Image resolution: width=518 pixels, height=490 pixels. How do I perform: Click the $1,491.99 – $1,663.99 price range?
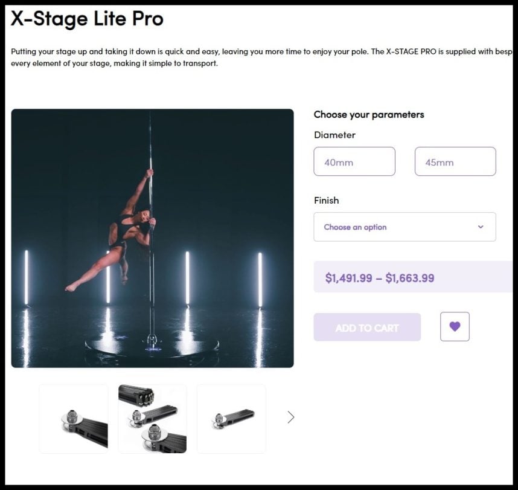380,278
